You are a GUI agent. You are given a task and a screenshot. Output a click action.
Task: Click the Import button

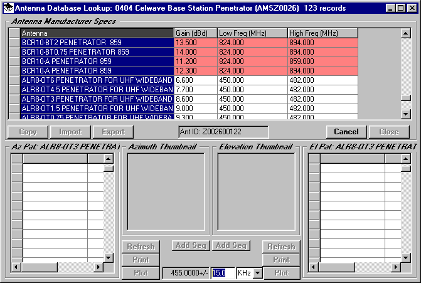click(x=70, y=132)
